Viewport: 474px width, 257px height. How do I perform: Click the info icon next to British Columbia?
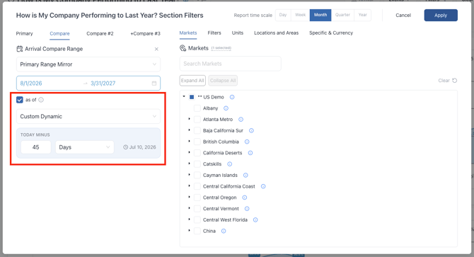click(x=247, y=142)
